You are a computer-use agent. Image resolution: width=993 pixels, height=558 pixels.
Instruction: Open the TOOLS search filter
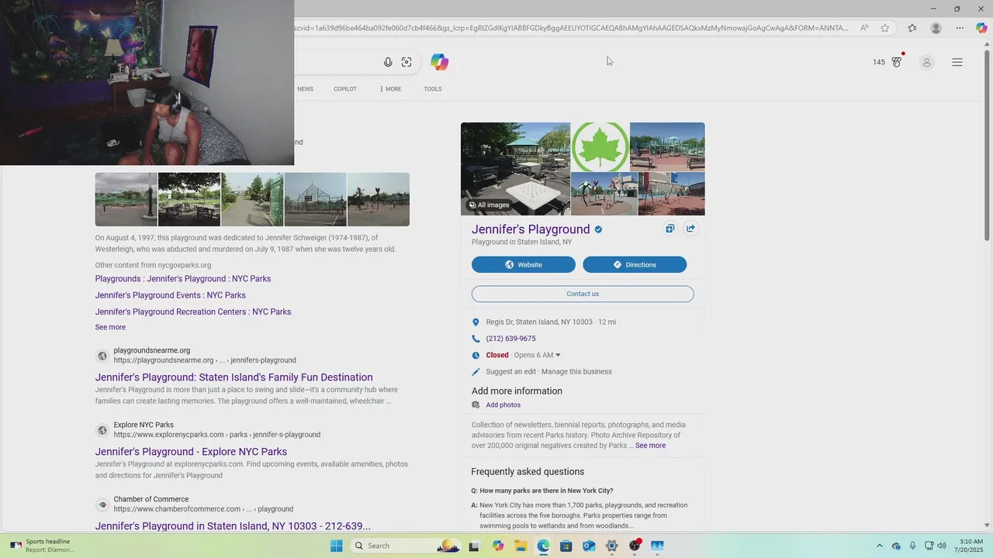coord(433,89)
